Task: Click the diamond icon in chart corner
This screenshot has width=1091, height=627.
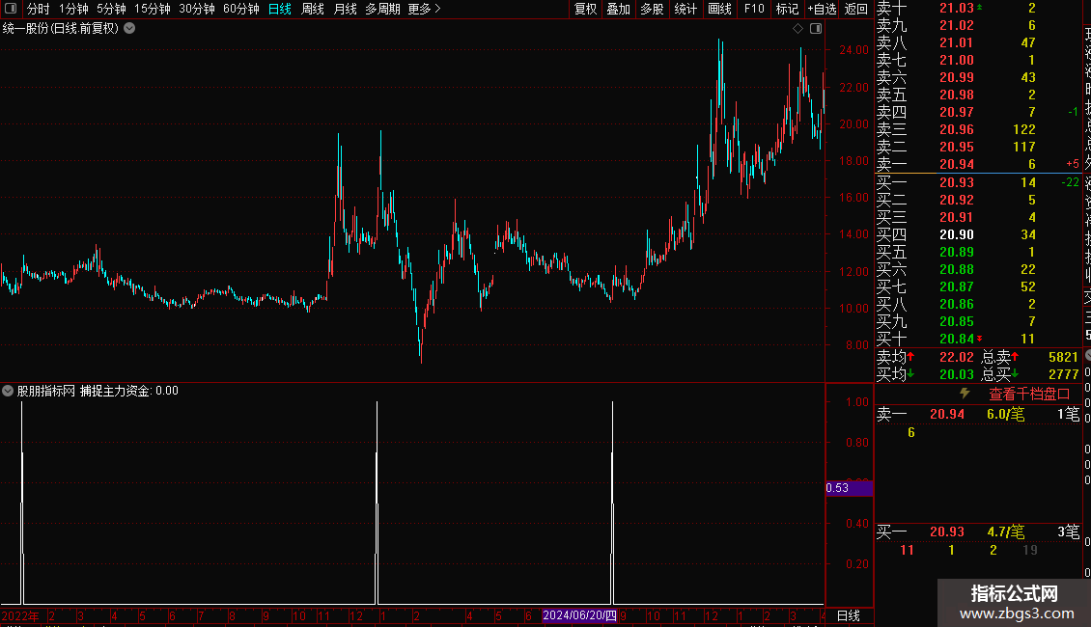Action: click(x=798, y=29)
